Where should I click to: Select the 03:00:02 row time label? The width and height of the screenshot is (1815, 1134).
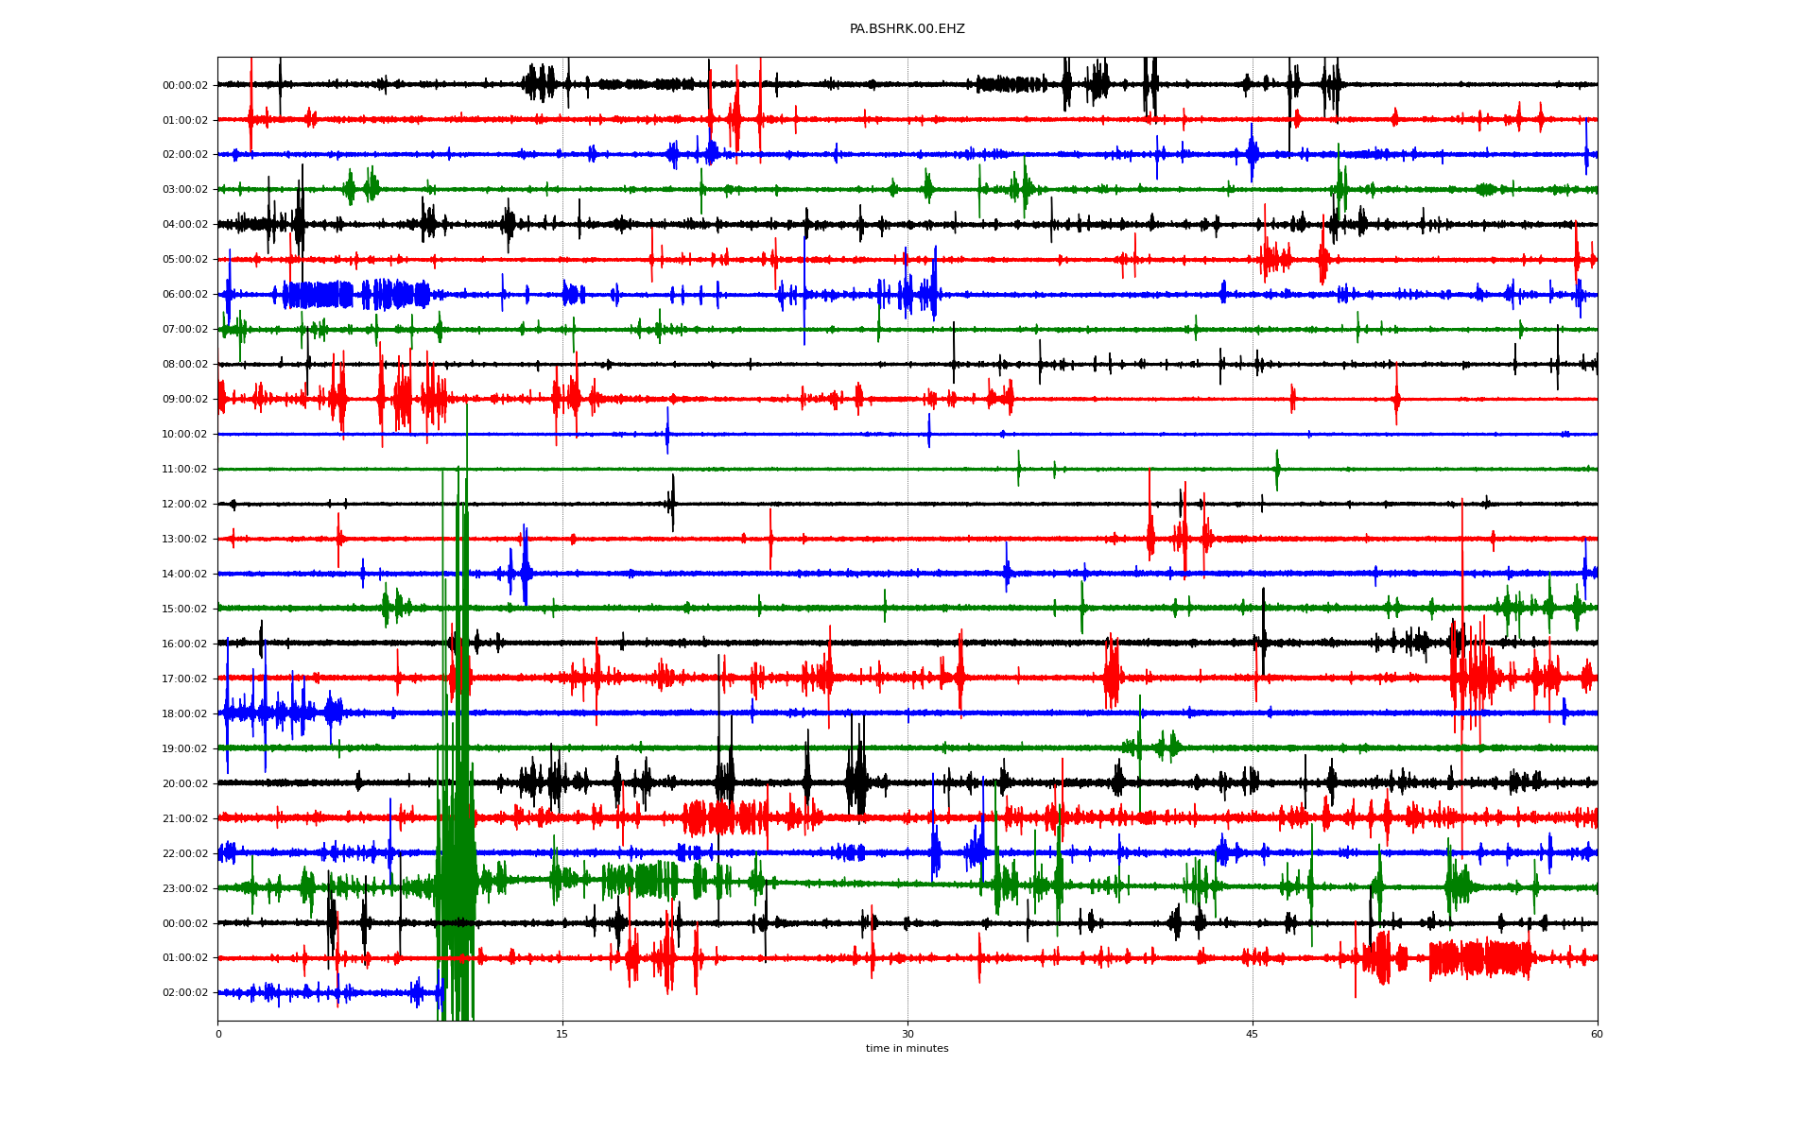(185, 190)
